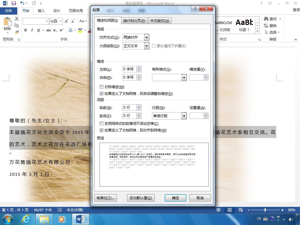This screenshot has width=300, height=225.
Task: Open the outline level 大纲级别 dropdown
Action: 146,46
